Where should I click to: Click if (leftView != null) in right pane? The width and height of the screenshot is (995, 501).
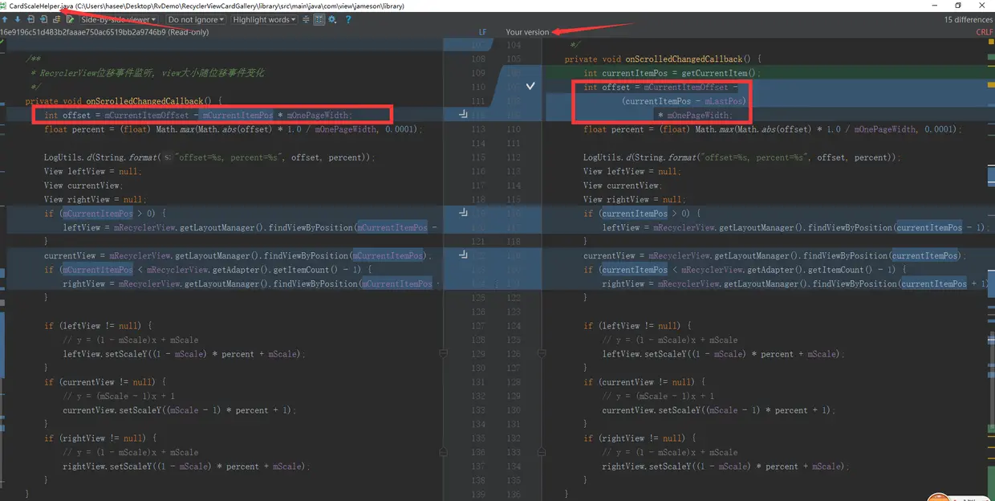pos(637,326)
